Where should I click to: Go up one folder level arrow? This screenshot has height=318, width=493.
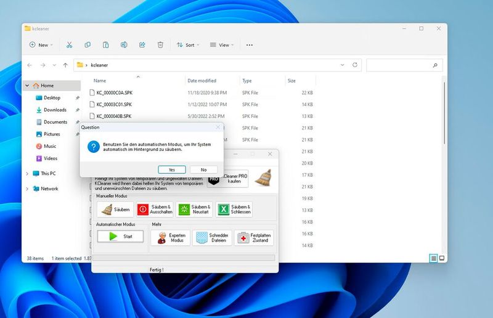pos(65,65)
